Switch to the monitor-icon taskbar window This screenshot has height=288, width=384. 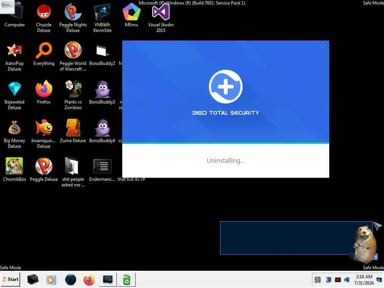[x=108, y=279]
